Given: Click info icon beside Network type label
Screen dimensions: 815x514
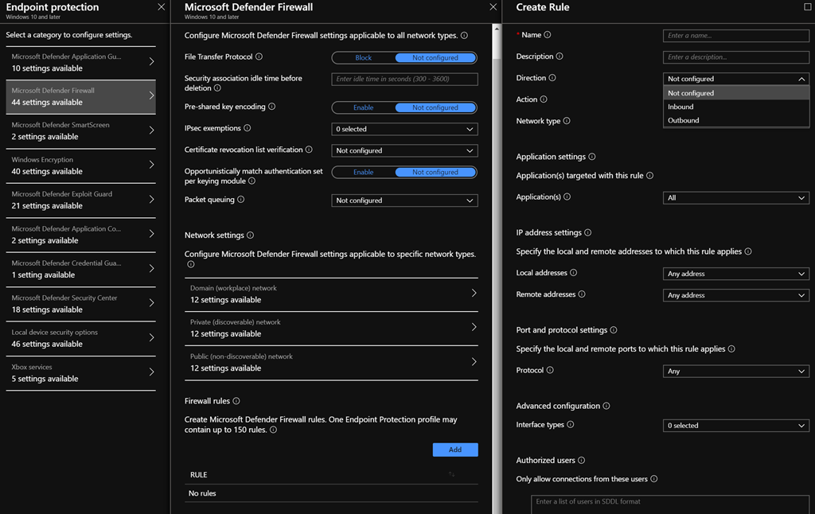Looking at the screenshot, I should [x=567, y=121].
